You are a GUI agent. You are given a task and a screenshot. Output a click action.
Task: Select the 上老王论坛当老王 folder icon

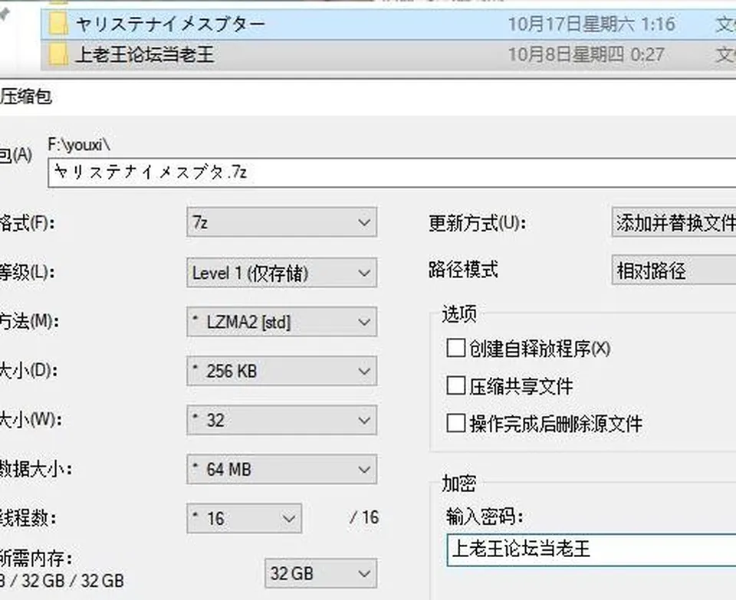point(59,54)
